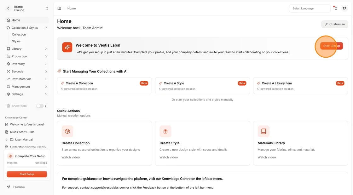Click the Welcome to Vestis Labs document icon
Image resolution: width=353 pixels, height=195 pixels.
click(7, 124)
